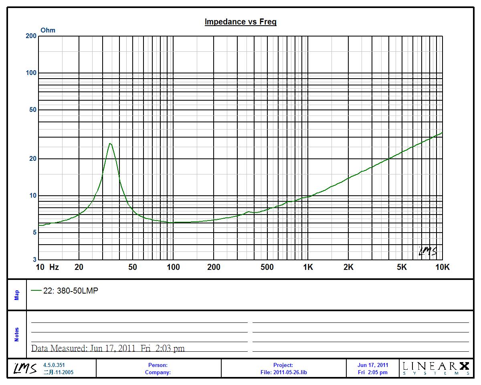Click the vertical Notes section label
Screen dimensions: 481x385
click(x=17, y=334)
